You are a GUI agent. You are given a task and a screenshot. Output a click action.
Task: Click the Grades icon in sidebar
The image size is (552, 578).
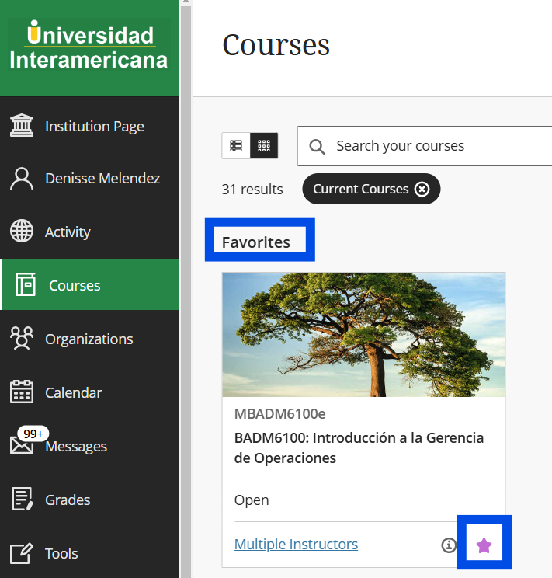click(x=22, y=500)
